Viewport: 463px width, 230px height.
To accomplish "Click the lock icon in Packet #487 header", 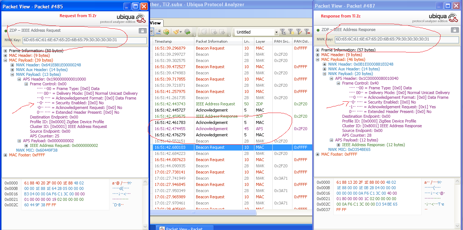I will [x=454, y=30].
